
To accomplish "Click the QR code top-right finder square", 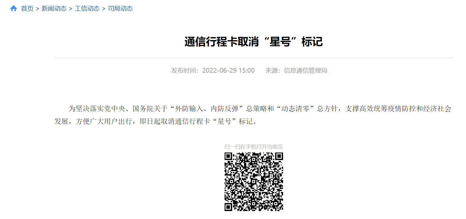I will (x=279, y=157).
